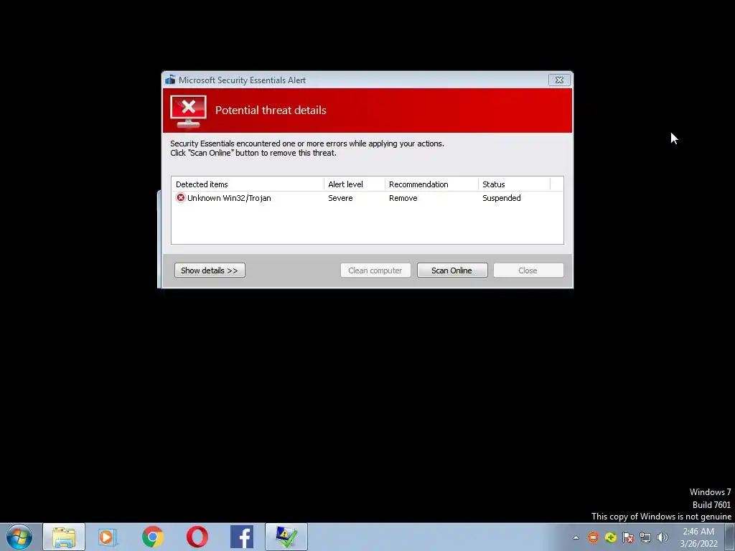735x551 pixels.
Task: Open Windows Explorer from the taskbar
Action: pos(64,537)
